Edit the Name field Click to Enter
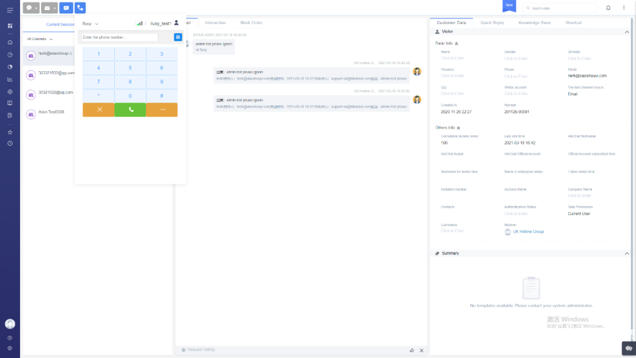The height and width of the screenshot is (358, 636). (452, 58)
